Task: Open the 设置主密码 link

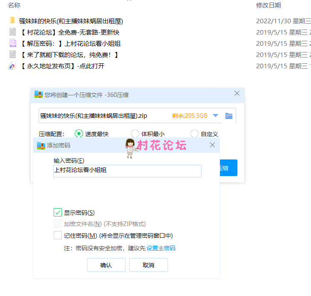Action: coord(161,248)
